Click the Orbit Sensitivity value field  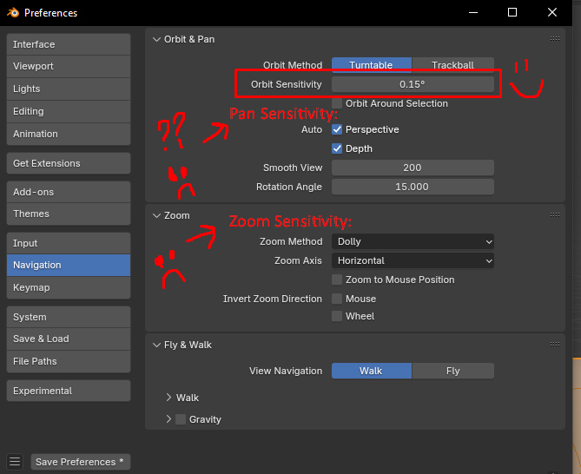(413, 84)
